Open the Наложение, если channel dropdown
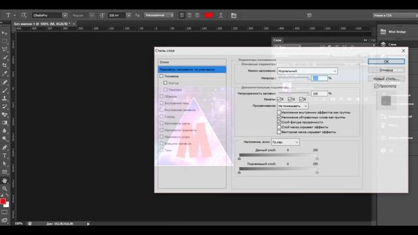This screenshot has height=235, width=418. [285, 142]
